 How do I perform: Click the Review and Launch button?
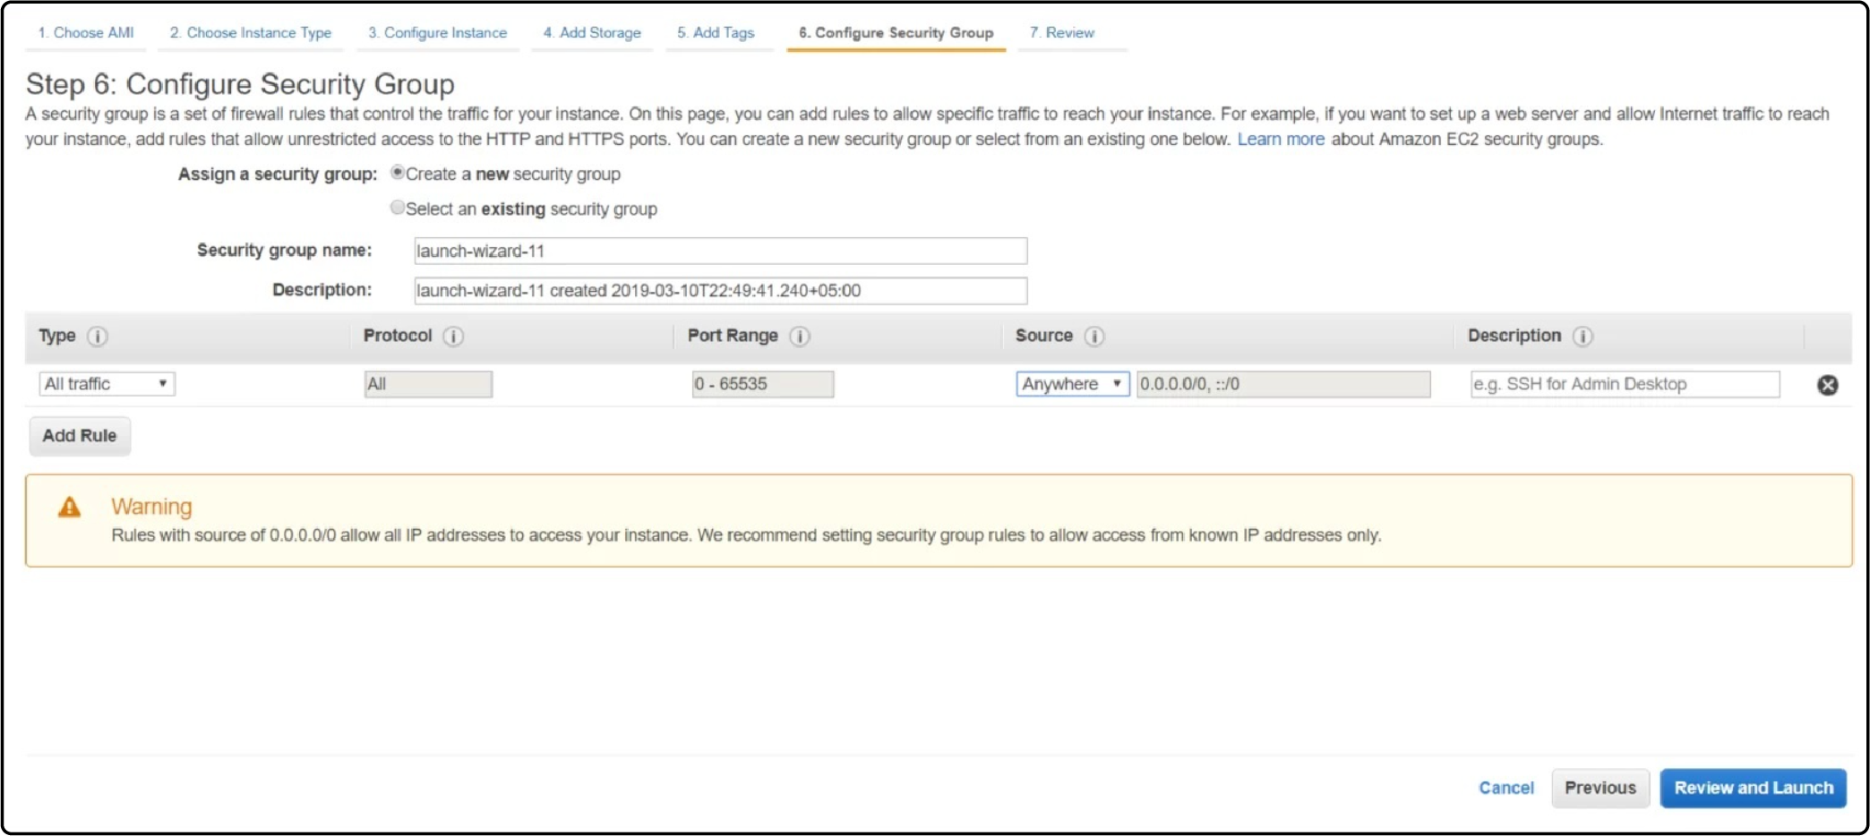point(1752,788)
